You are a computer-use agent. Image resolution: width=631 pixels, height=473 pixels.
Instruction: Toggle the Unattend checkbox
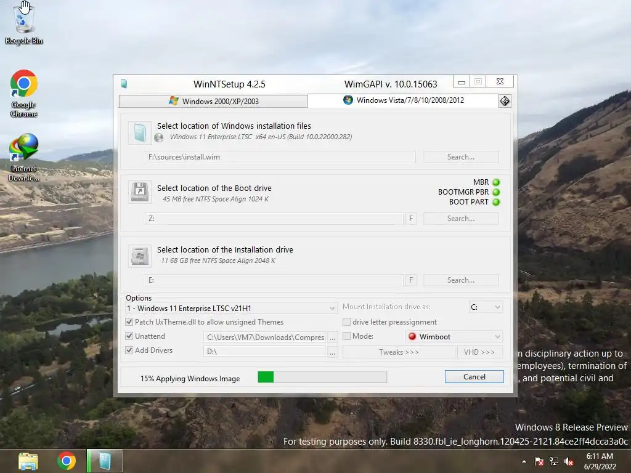point(129,336)
